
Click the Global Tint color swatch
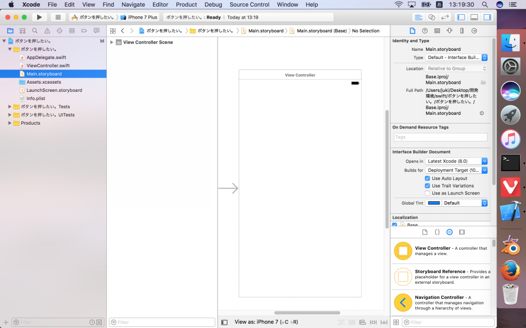pyautogui.click(x=433, y=203)
